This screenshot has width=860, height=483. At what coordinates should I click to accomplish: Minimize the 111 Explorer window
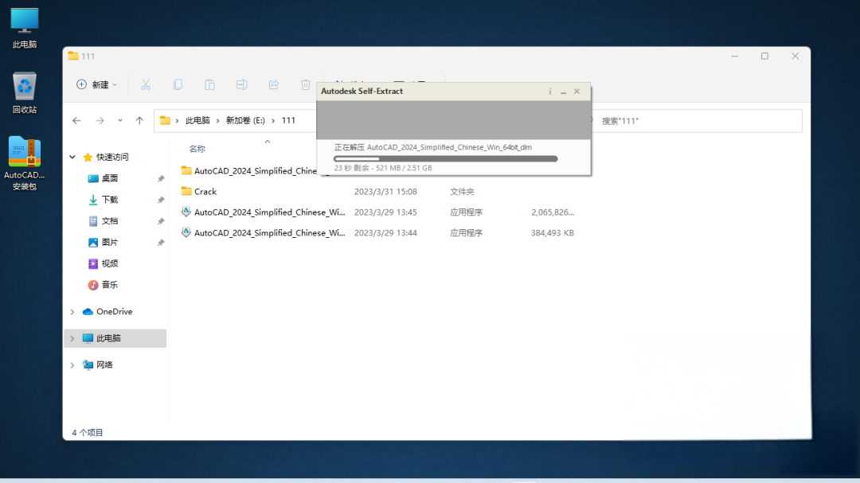(x=734, y=56)
